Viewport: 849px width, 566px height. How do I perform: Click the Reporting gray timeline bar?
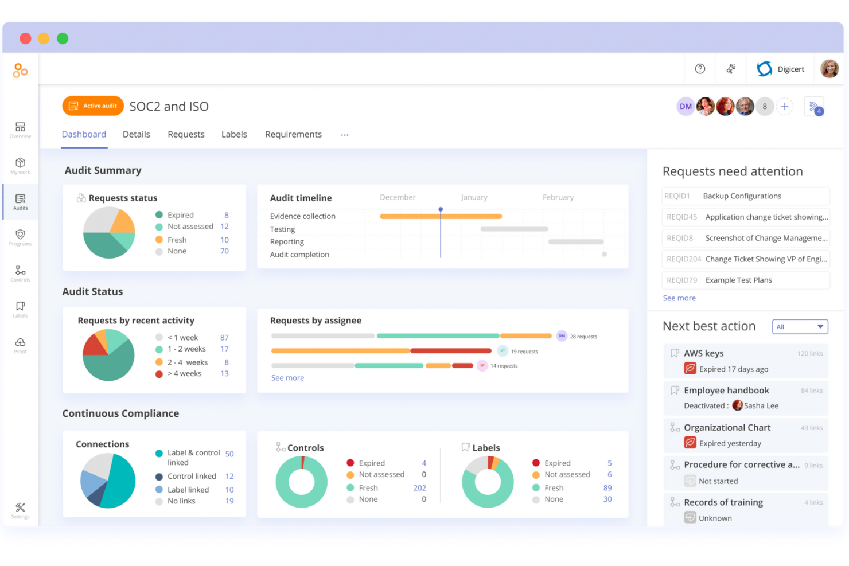(x=576, y=242)
